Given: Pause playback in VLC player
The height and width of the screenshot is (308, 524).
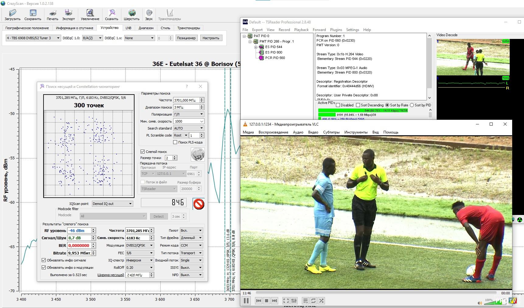Looking at the screenshot, I should click(x=246, y=301).
